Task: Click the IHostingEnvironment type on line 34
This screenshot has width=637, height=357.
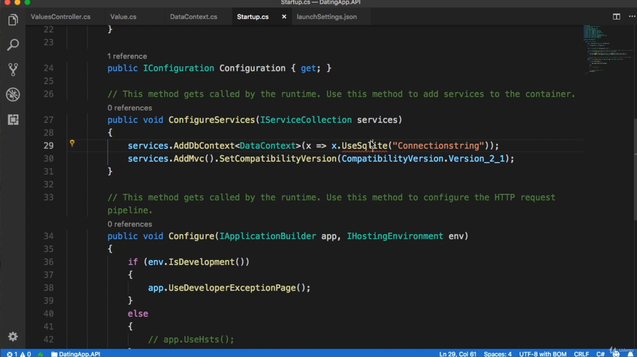Action: tap(395, 236)
